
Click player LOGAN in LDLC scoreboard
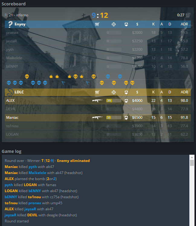[12, 134]
